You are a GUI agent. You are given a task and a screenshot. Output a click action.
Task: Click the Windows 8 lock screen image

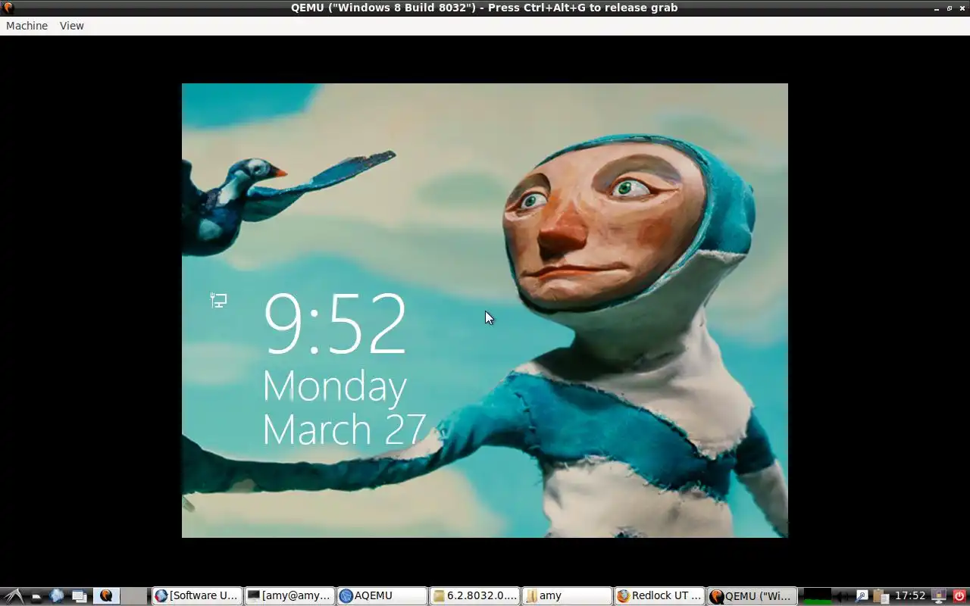[x=485, y=311]
